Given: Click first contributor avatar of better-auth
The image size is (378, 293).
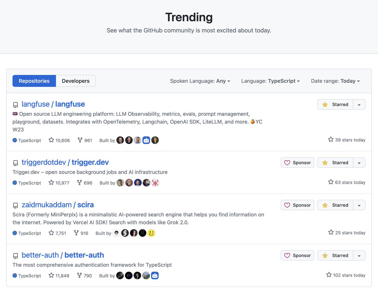Looking at the screenshot, I should [120, 275].
